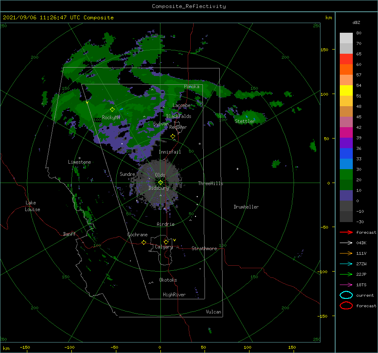This screenshot has width=378, height=353.
Task: Click the white 04DK arrow icon
Action: tap(346, 243)
